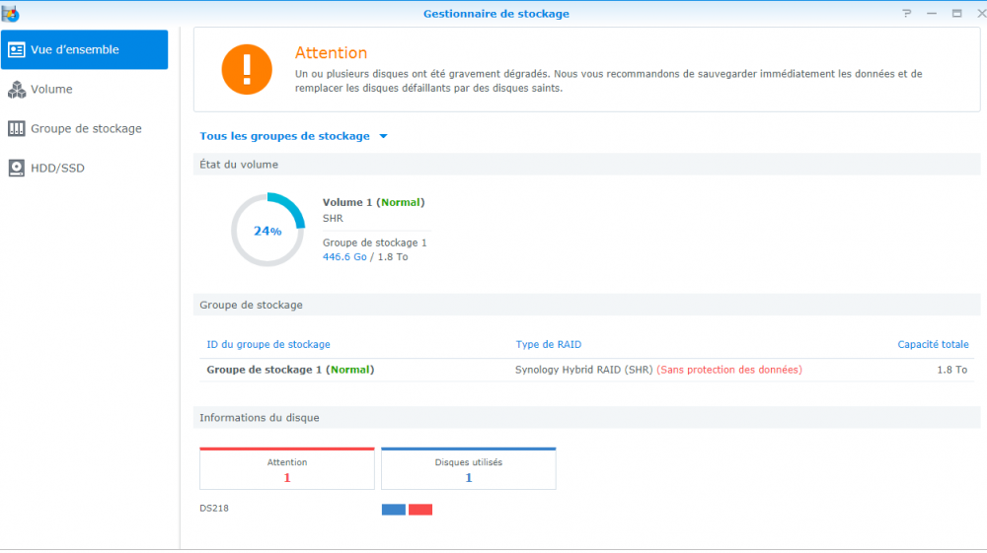Screen dimensions: 987x553
Task: Sort by ID du groupe de stockage column
Action: point(268,344)
